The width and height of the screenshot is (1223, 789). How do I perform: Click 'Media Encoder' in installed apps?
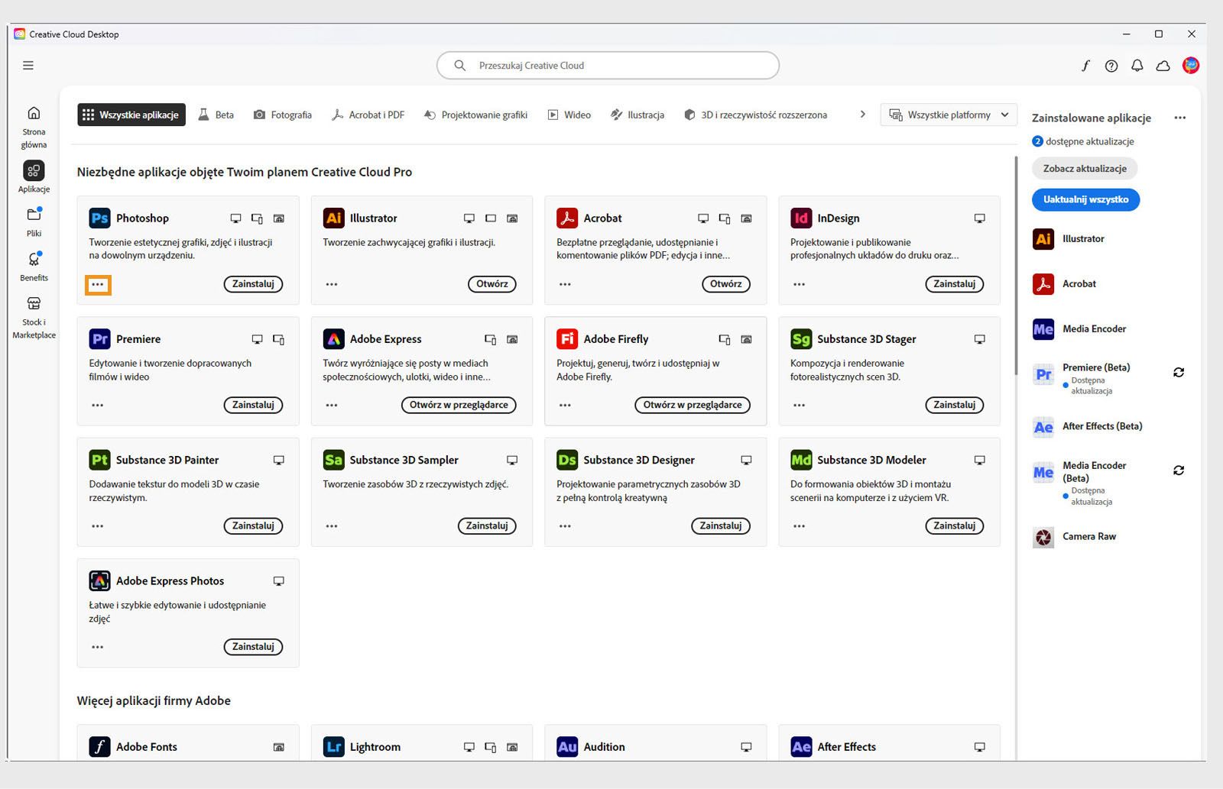pyautogui.click(x=1095, y=329)
